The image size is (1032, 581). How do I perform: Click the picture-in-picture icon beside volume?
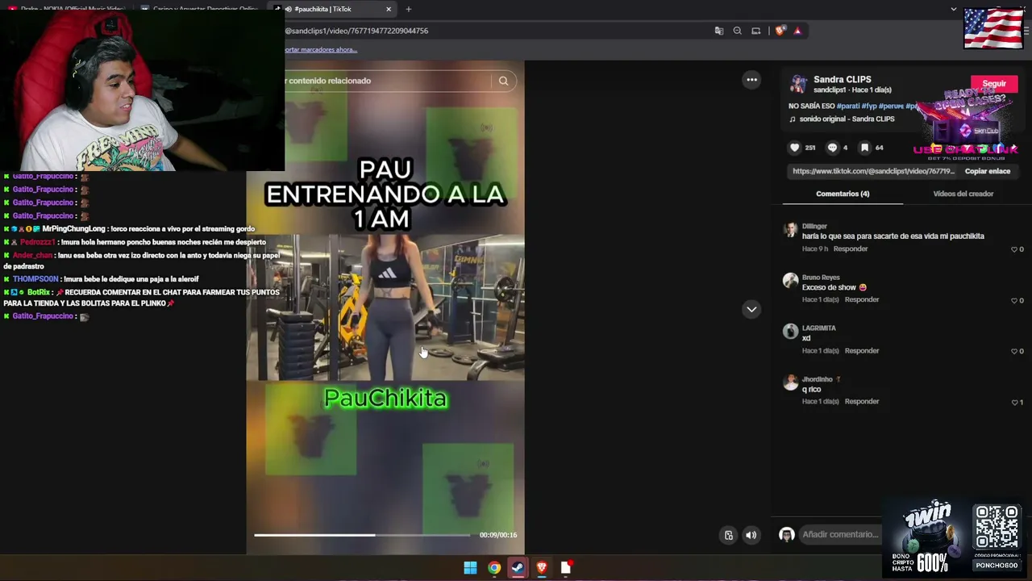729,535
